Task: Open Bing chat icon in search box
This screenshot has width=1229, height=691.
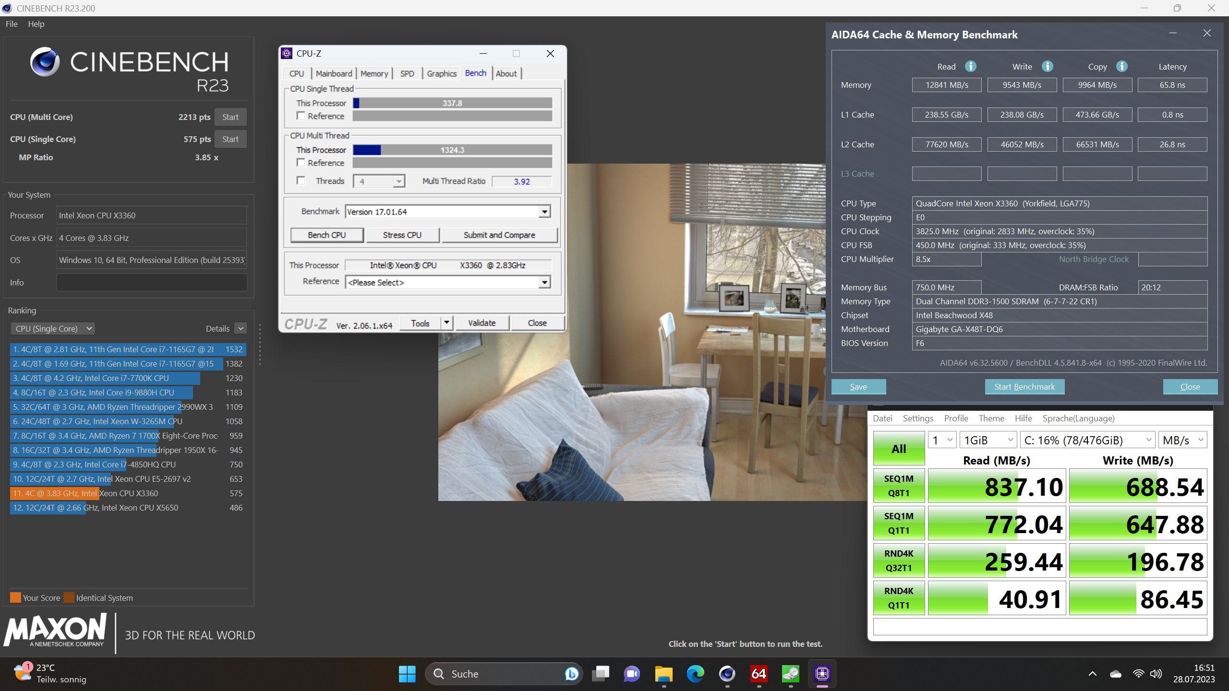Action: pos(571,674)
